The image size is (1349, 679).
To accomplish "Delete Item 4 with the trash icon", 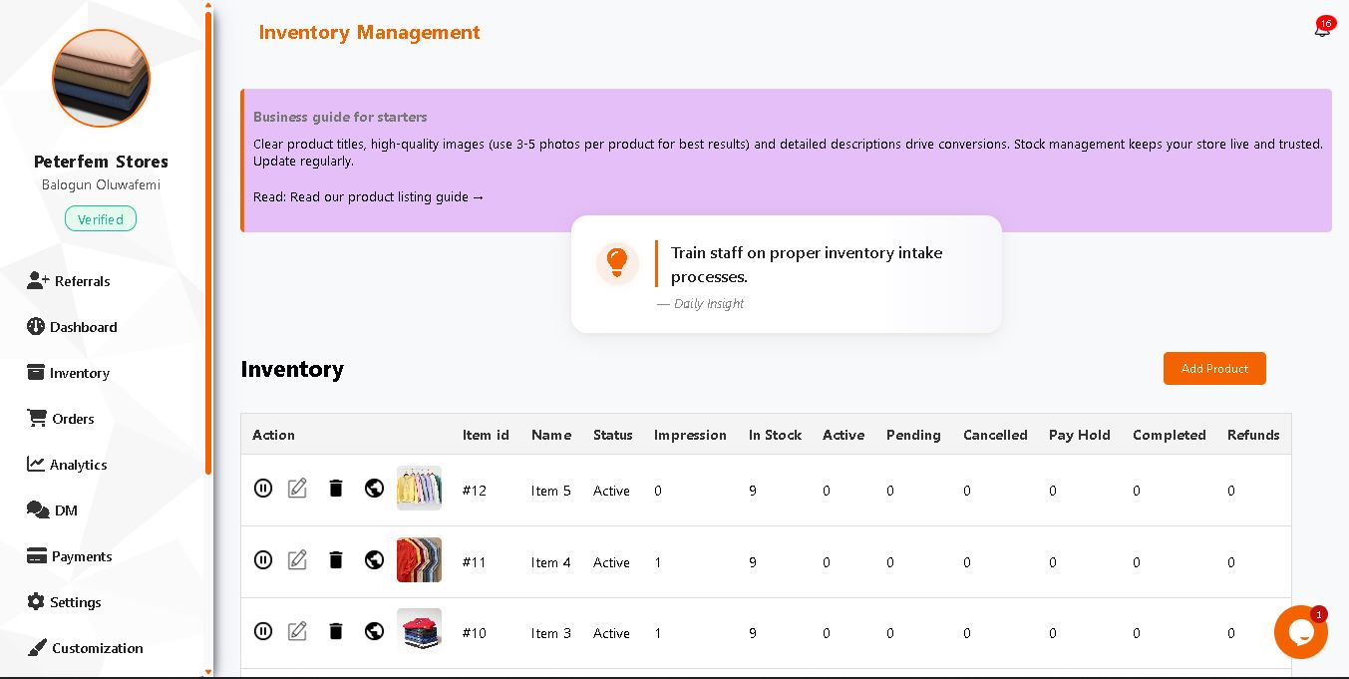I will coord(336,559).
